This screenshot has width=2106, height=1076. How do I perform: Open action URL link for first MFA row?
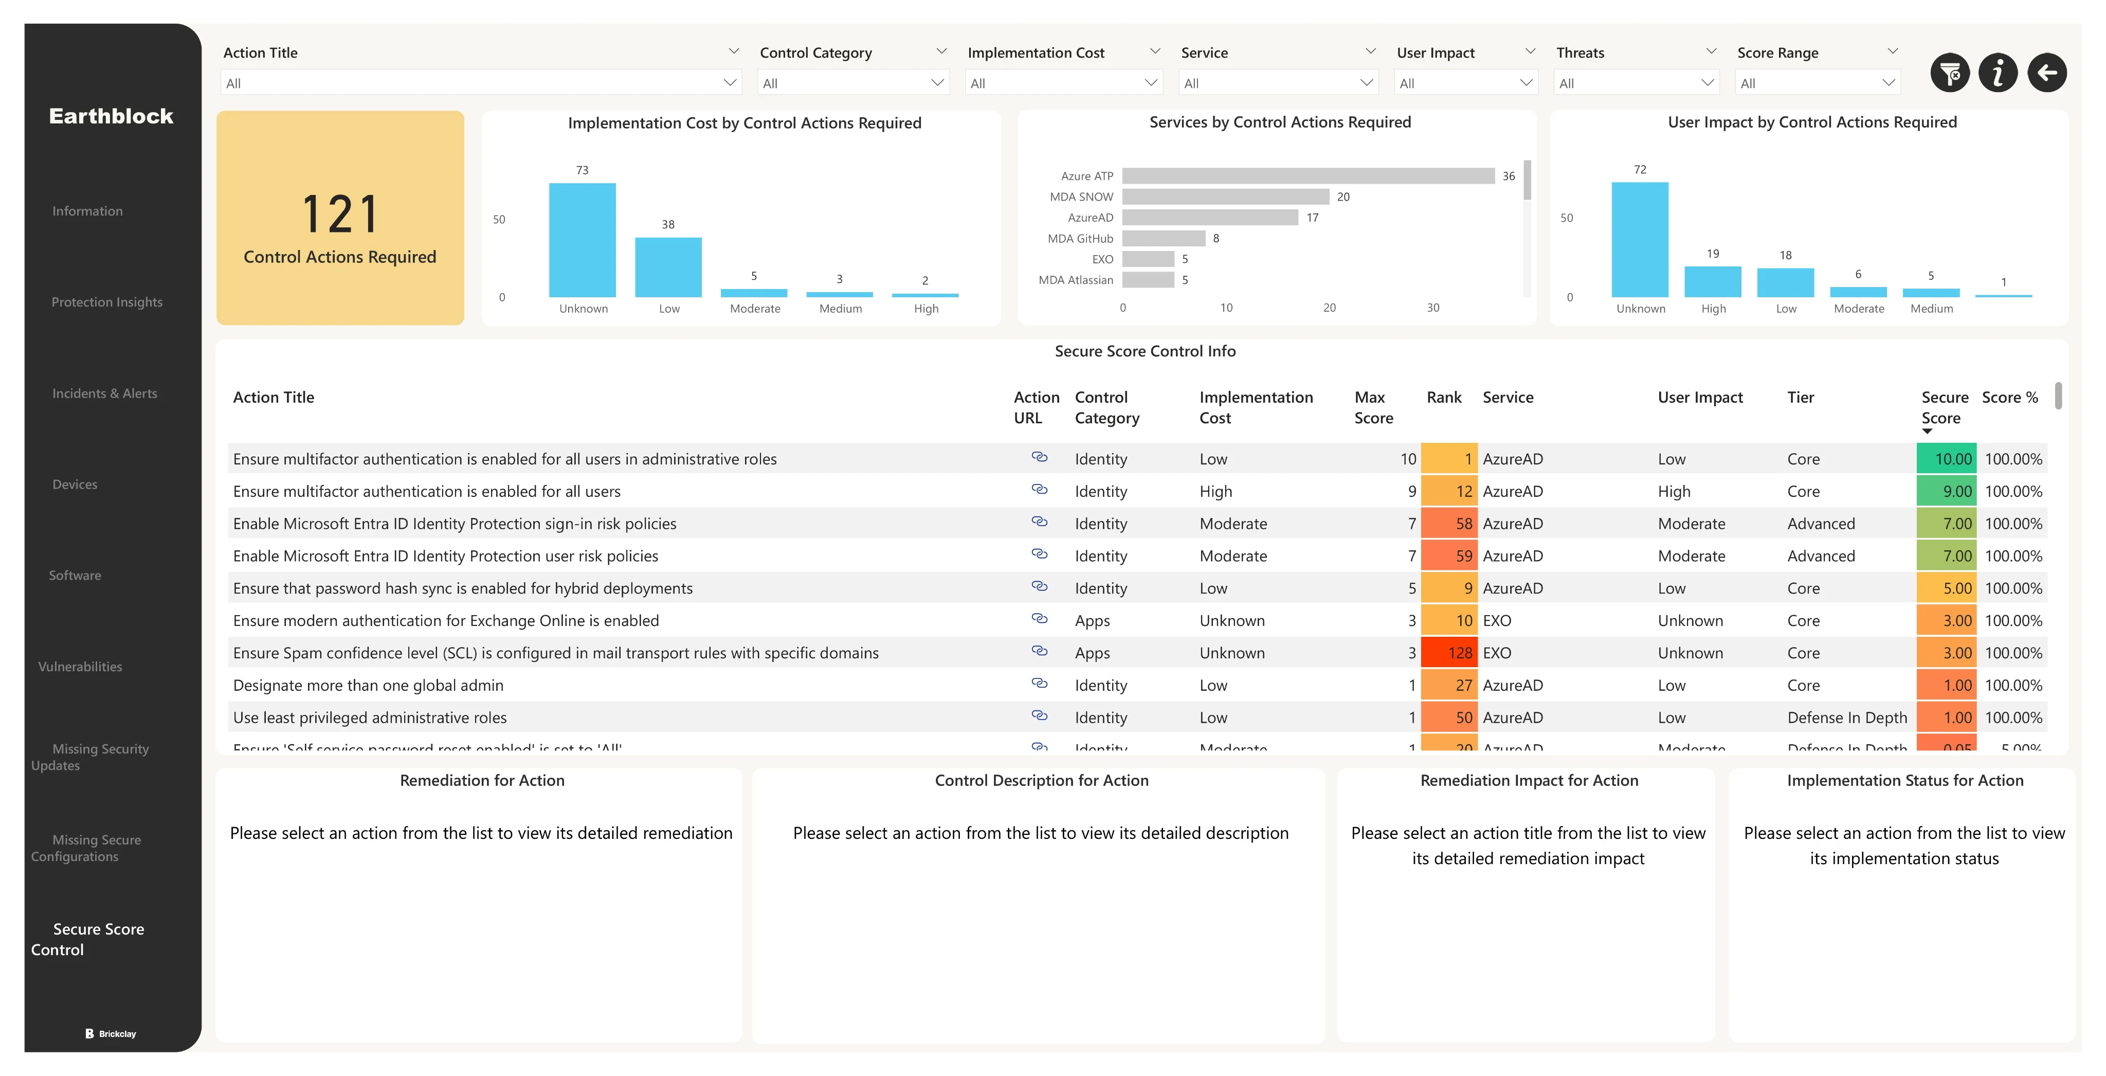[1039, 457]
